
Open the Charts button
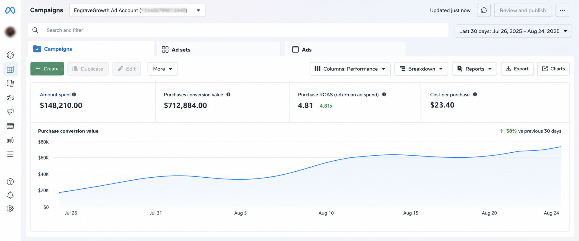[x=553, y=69]
